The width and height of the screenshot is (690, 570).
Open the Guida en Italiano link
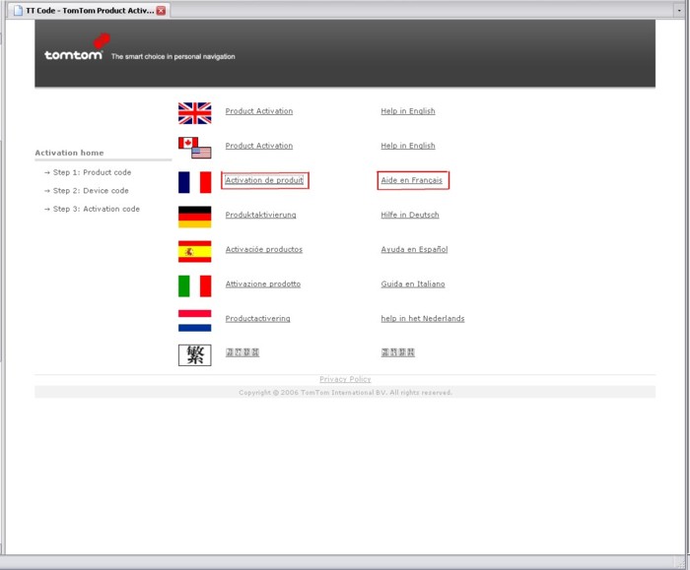(413, 284)
